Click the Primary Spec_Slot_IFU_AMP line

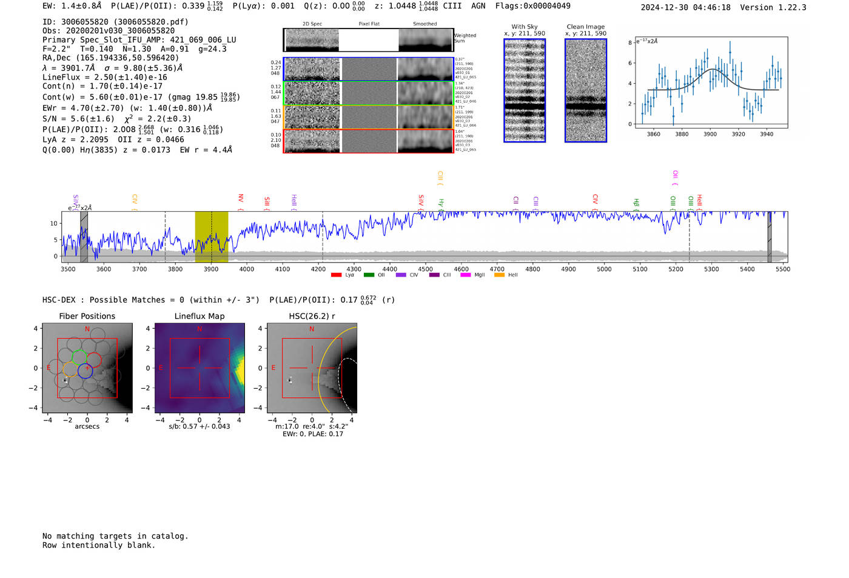point(139,40)
